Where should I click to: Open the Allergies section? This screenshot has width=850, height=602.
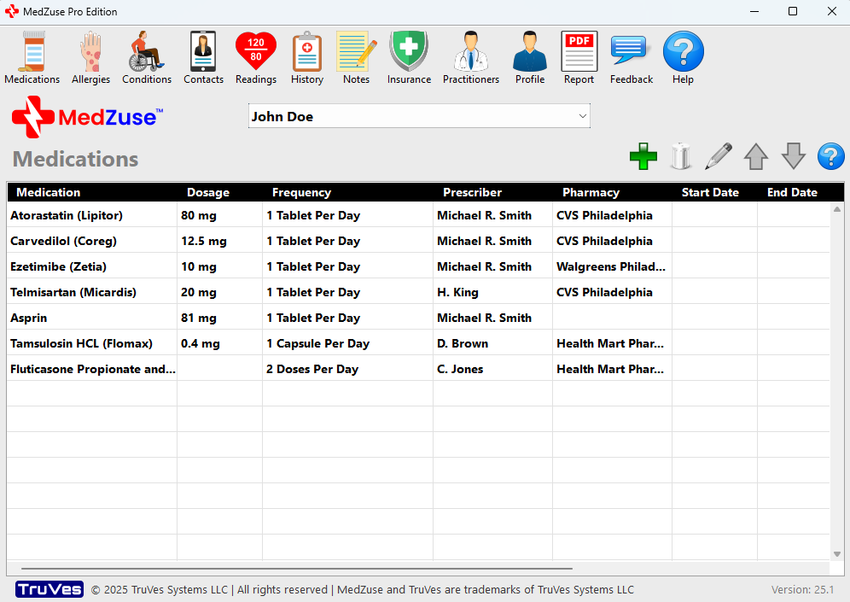pos(90,57)
